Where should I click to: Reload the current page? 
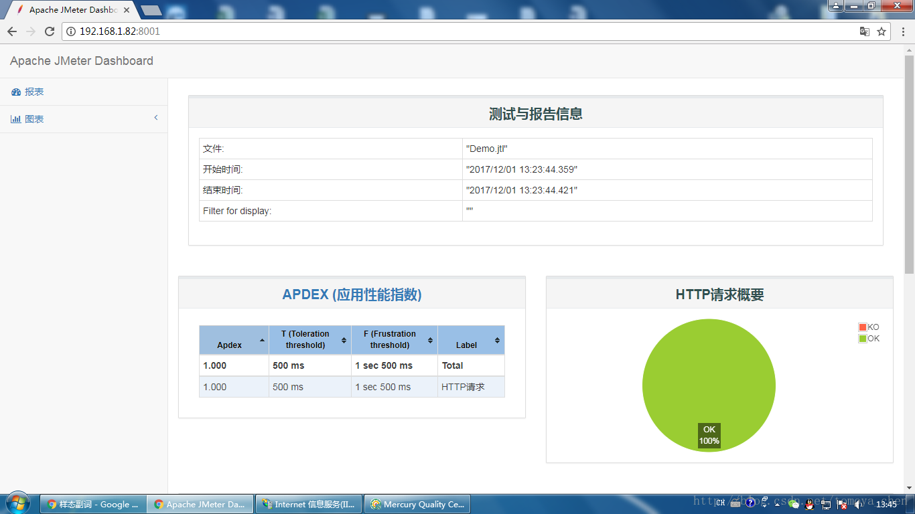pos(50,31)
